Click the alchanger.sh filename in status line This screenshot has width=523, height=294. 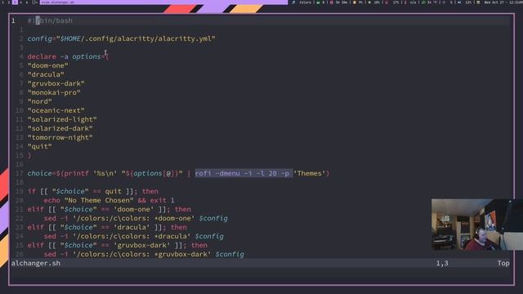(x=36, y=263)
